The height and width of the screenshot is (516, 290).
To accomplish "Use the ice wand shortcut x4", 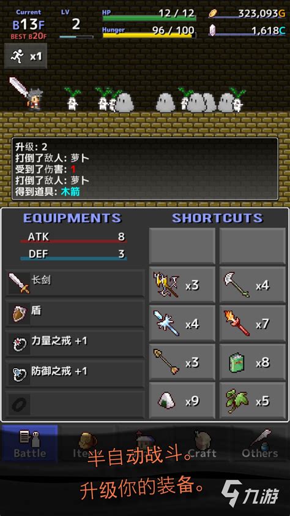I will [x=182, y=323].
